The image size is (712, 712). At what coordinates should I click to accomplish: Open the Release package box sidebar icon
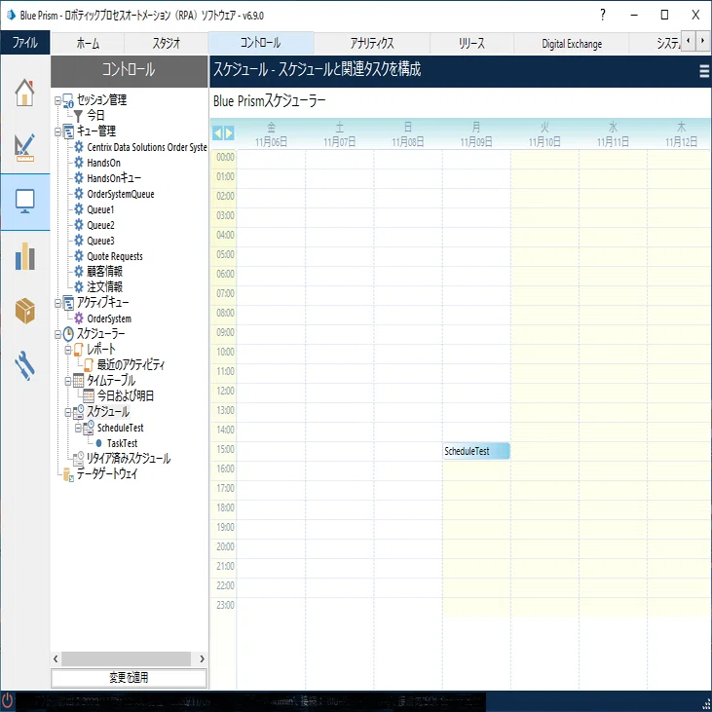pos(24,311)
